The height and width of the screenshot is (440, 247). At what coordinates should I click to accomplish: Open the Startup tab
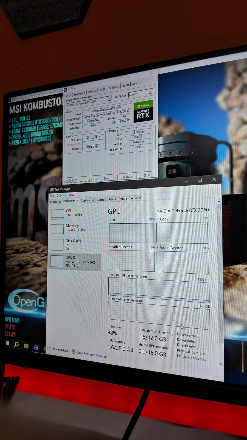point(102,200)
